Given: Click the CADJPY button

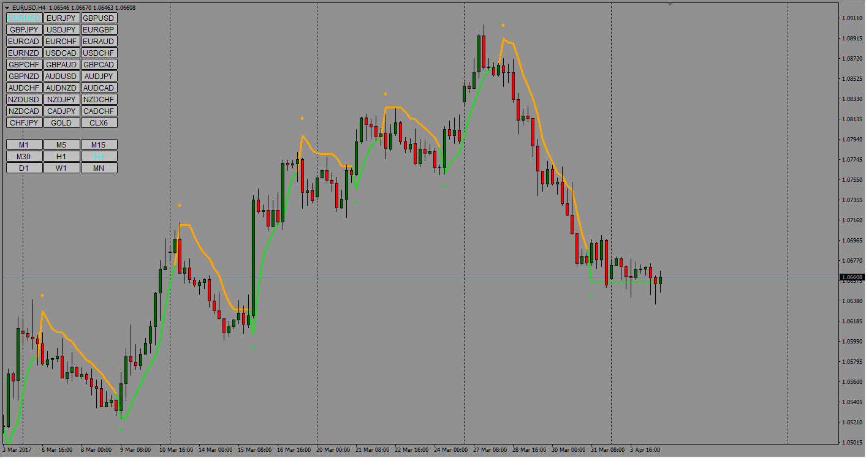Looking at the screenshot, I should (61, 111).
